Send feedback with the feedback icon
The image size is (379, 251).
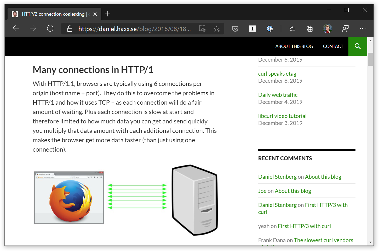point(345,29)
